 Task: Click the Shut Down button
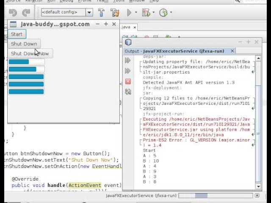point(24,44)
